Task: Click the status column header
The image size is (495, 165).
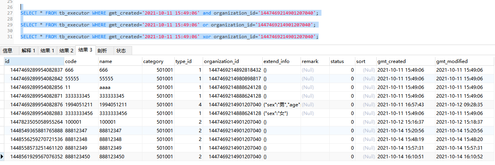Action: [x=342, y=61]
